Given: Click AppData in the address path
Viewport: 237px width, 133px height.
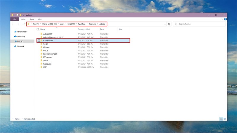Looking at the screenshot, I should [x=82, y=24].
